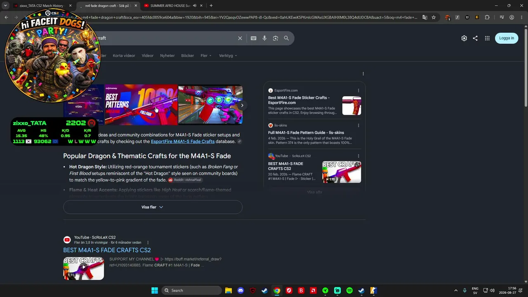Open Chrome media controls
The width and height of the screenshot is (528, 297).
[502, 17]
